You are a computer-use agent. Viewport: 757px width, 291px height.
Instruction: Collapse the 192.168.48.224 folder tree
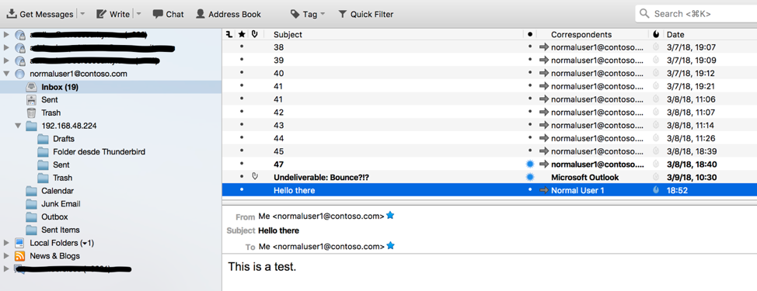[19, 125]
